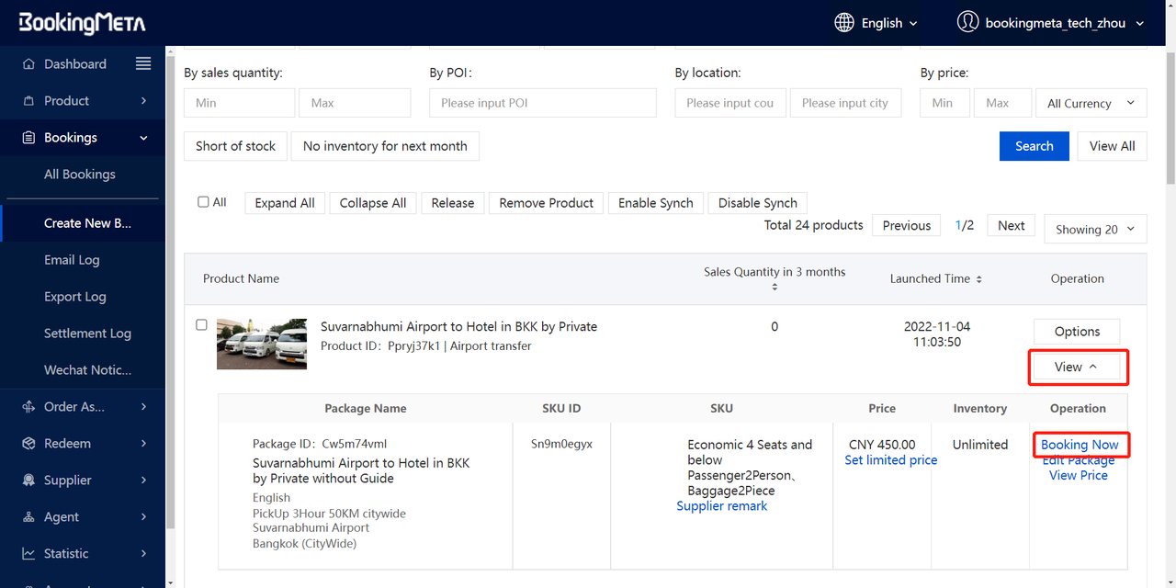
Task: Click the By POI input field
Action: [542, 103]
